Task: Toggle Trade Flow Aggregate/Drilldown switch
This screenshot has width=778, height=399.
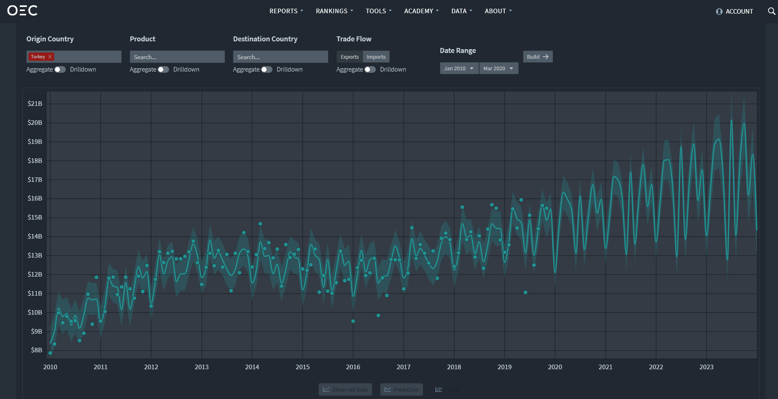Action: tap(370, 69)
